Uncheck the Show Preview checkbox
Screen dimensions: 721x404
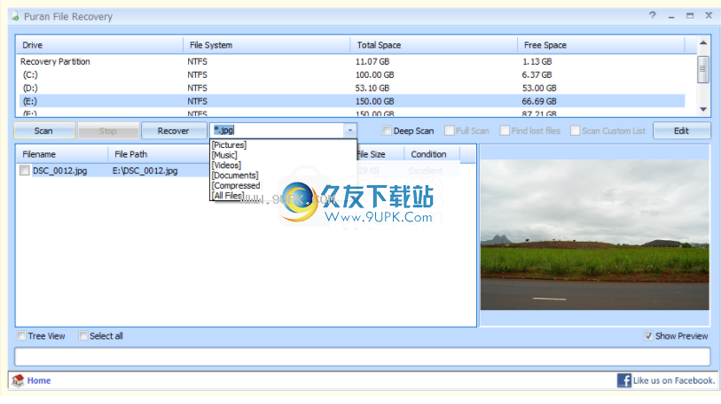[648, 336]
